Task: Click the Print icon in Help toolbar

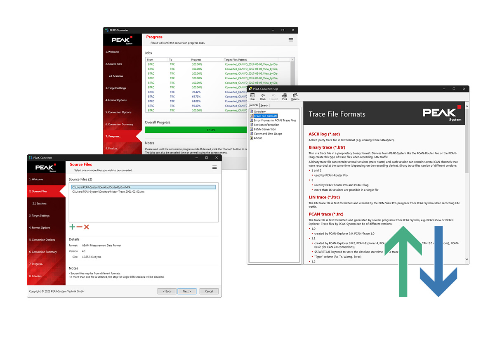Action: coord(284,97)
